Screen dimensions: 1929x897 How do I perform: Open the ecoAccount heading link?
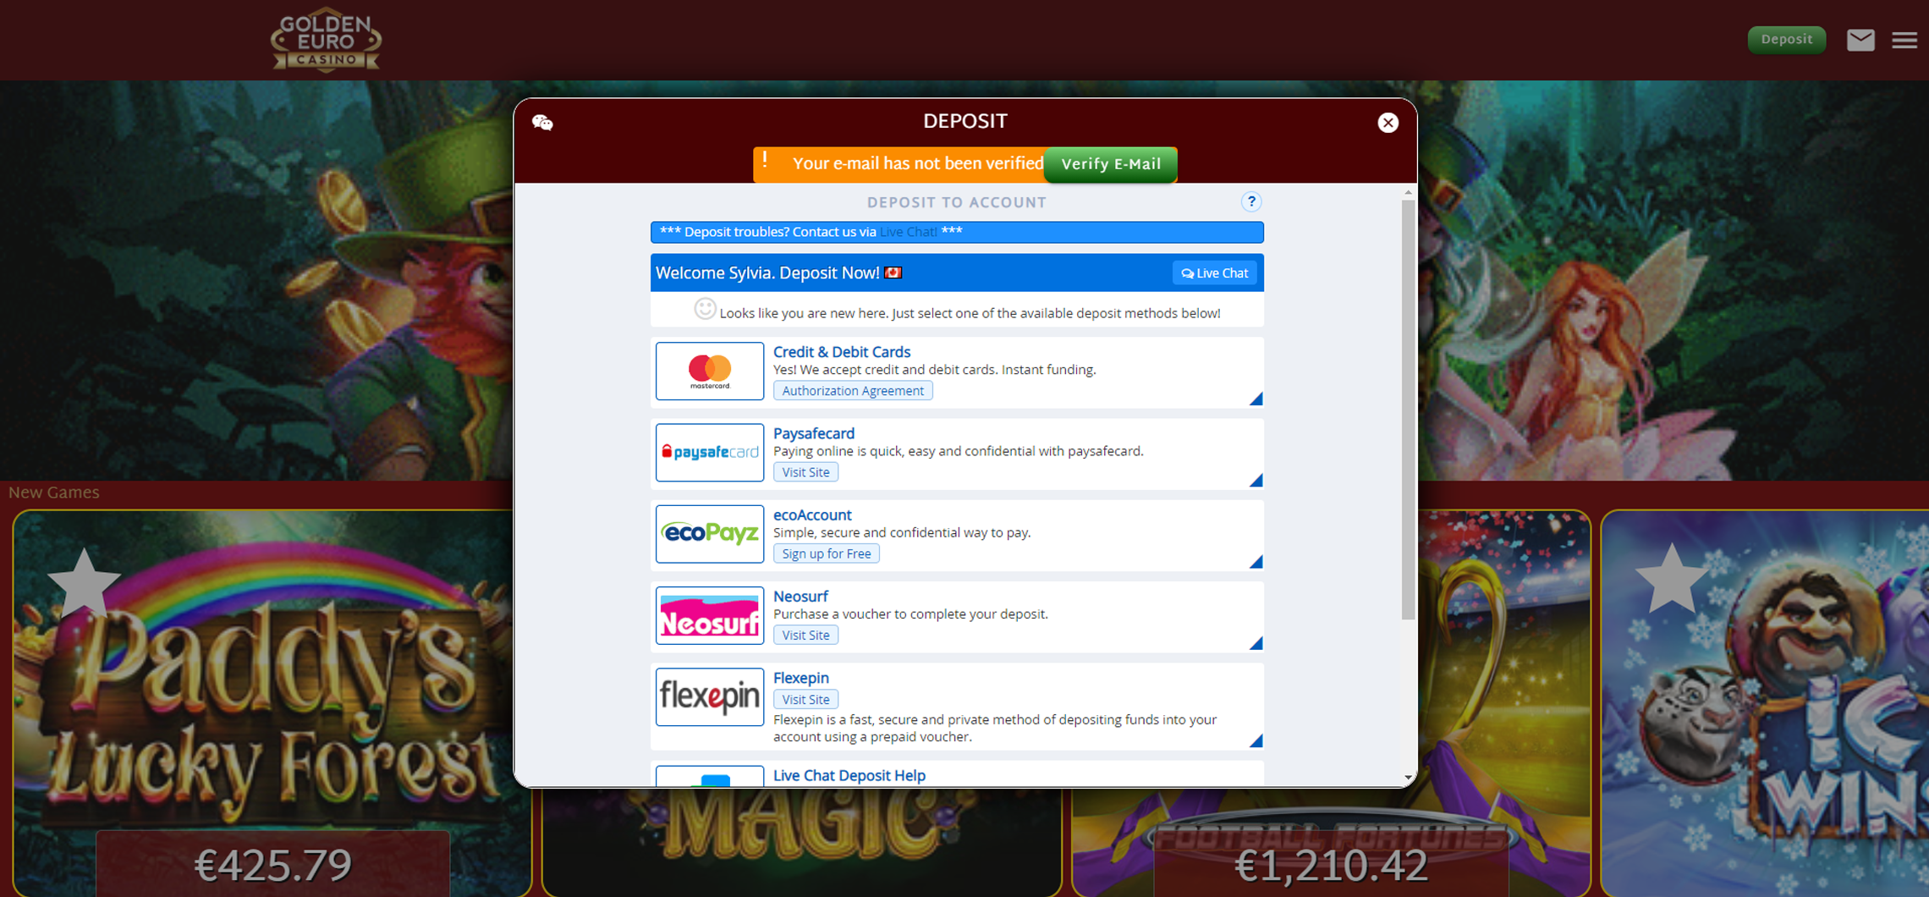(812, 515)
